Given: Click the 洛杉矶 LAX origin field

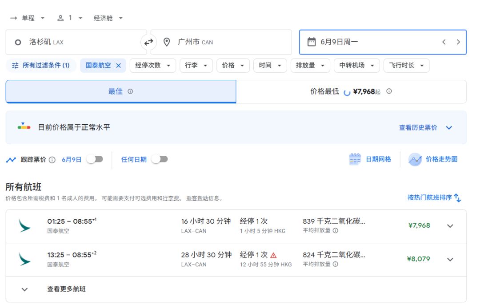Looking at the screenshot, I should 76,42.
